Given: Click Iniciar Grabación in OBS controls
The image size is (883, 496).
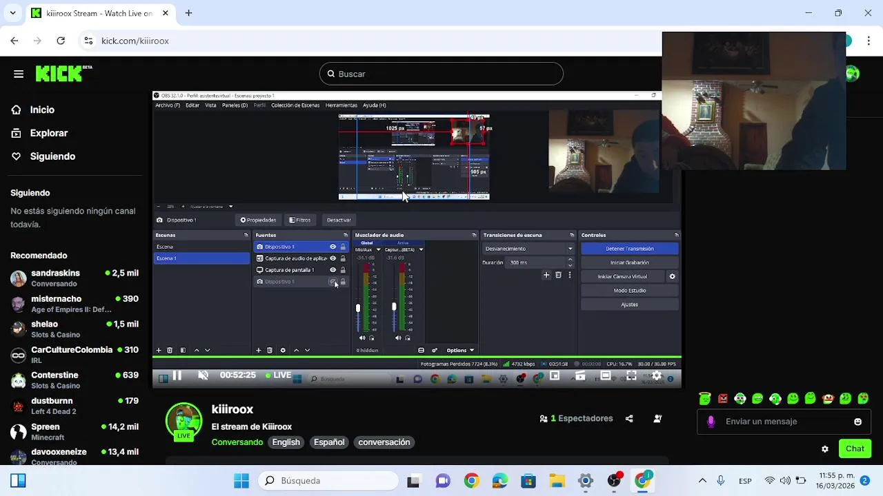Looking at the screenshot, I should pyautogui.click(x=630, y=262).
